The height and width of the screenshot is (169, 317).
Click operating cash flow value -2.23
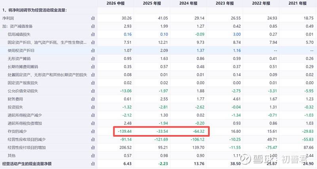163,163
